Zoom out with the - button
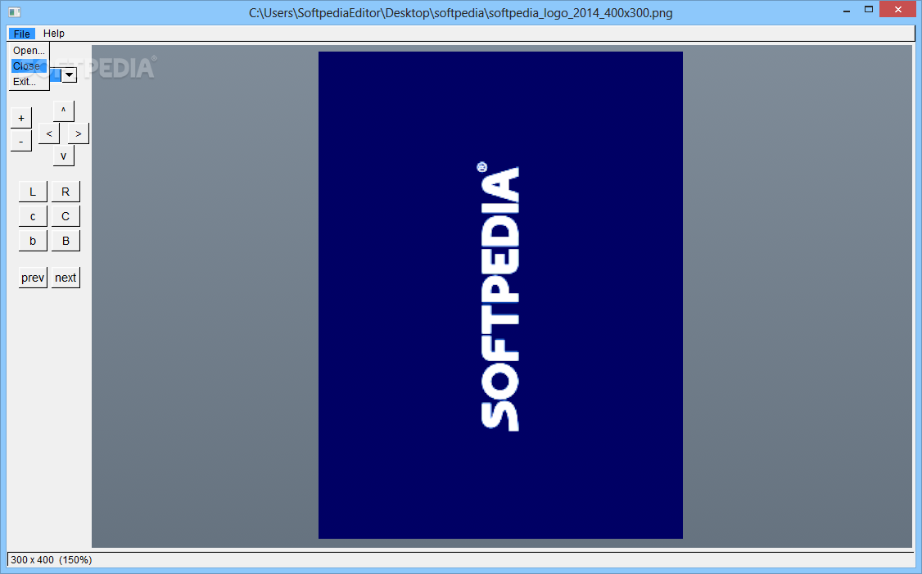 [21, 141]
